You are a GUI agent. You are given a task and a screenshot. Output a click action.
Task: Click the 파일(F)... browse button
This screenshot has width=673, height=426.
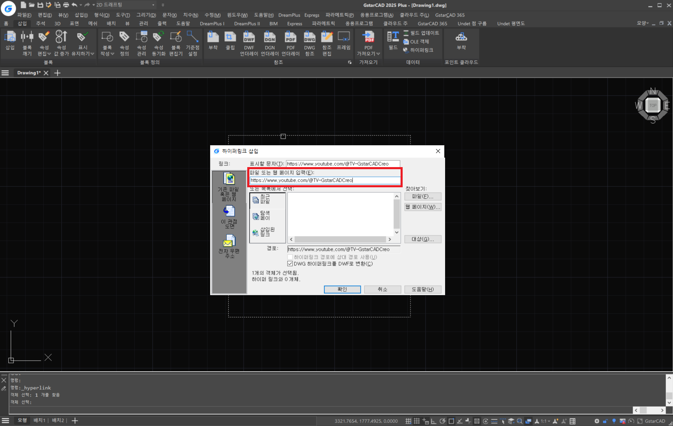pos(423,197)
